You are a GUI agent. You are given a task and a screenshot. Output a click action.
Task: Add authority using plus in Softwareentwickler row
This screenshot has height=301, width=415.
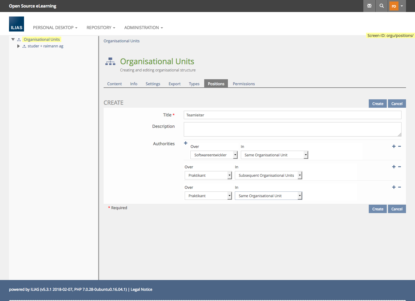pos(394,146)
